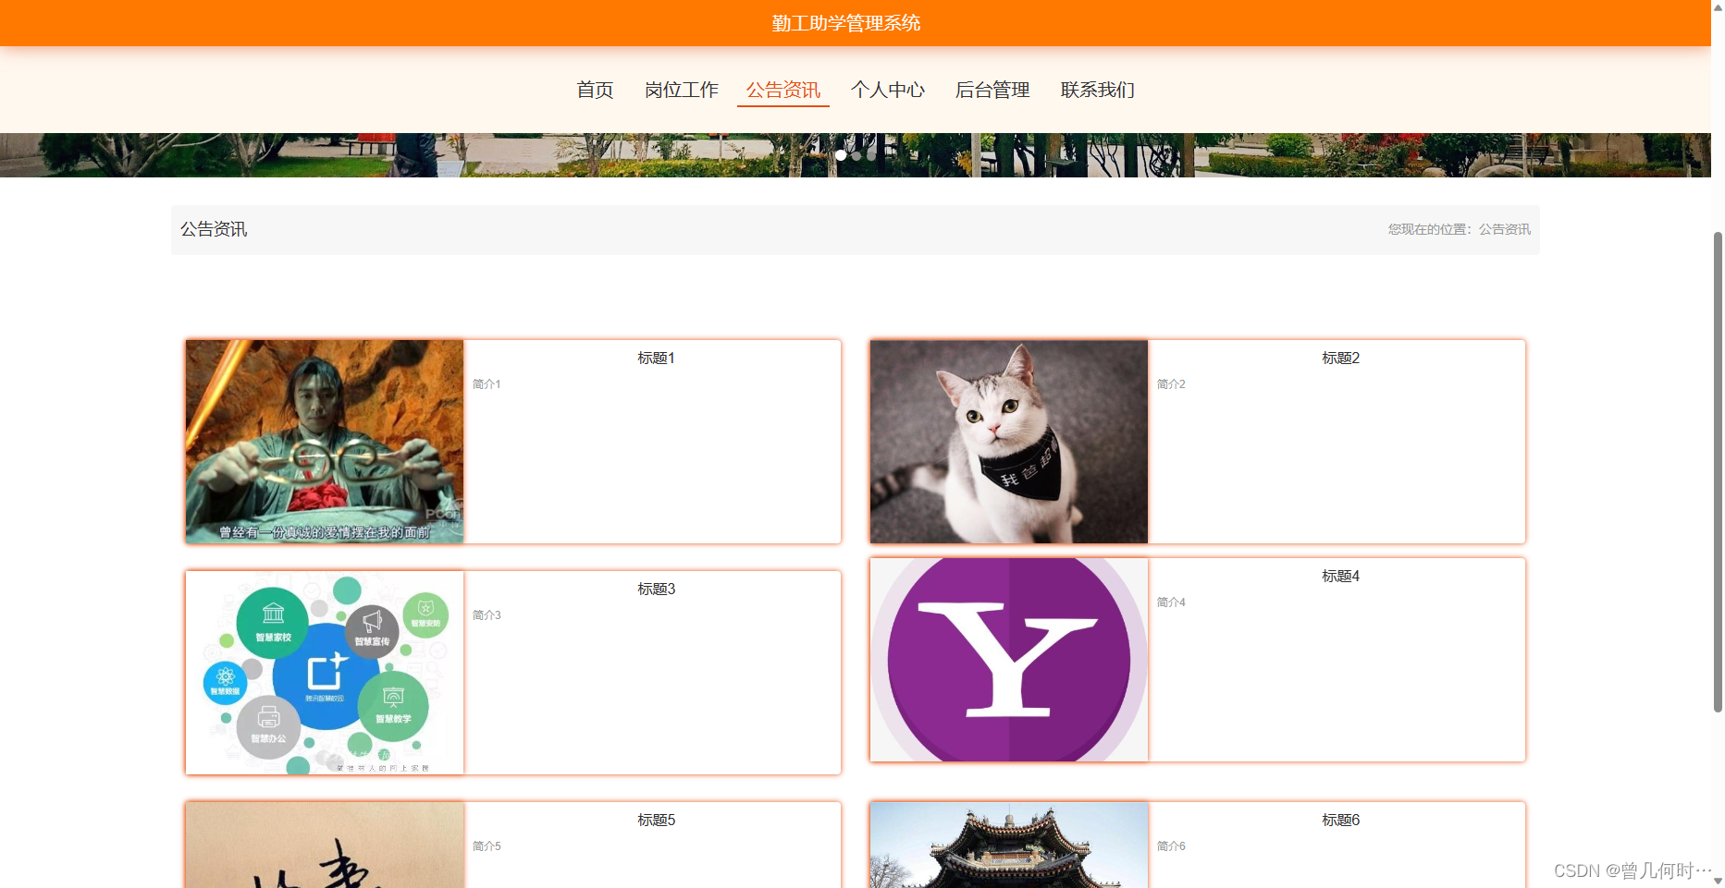Click the 简介1 summary text
The image size is (1725, 888).
tap(487, 384)
